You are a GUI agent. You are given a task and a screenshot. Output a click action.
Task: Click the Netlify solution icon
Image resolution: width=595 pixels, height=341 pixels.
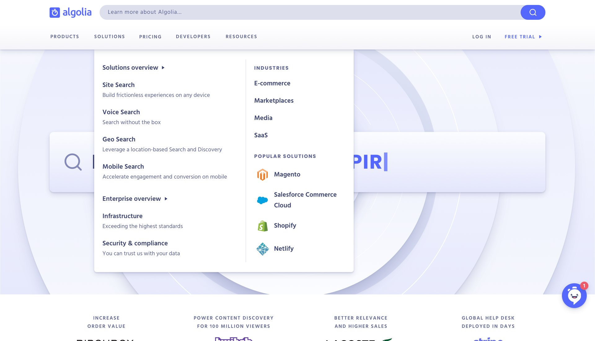pyautogui.click(x=262, y=248)
